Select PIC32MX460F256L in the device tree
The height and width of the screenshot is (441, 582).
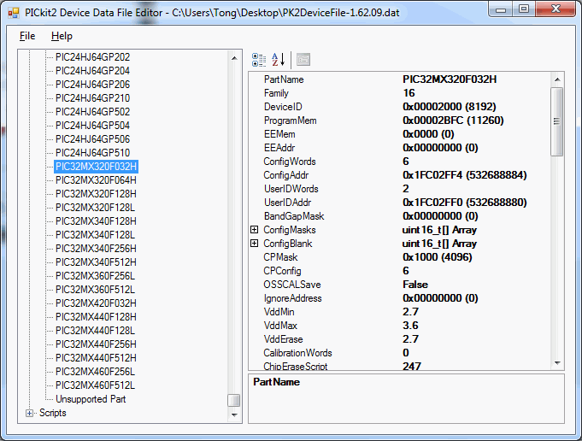(x=96, y=372)
